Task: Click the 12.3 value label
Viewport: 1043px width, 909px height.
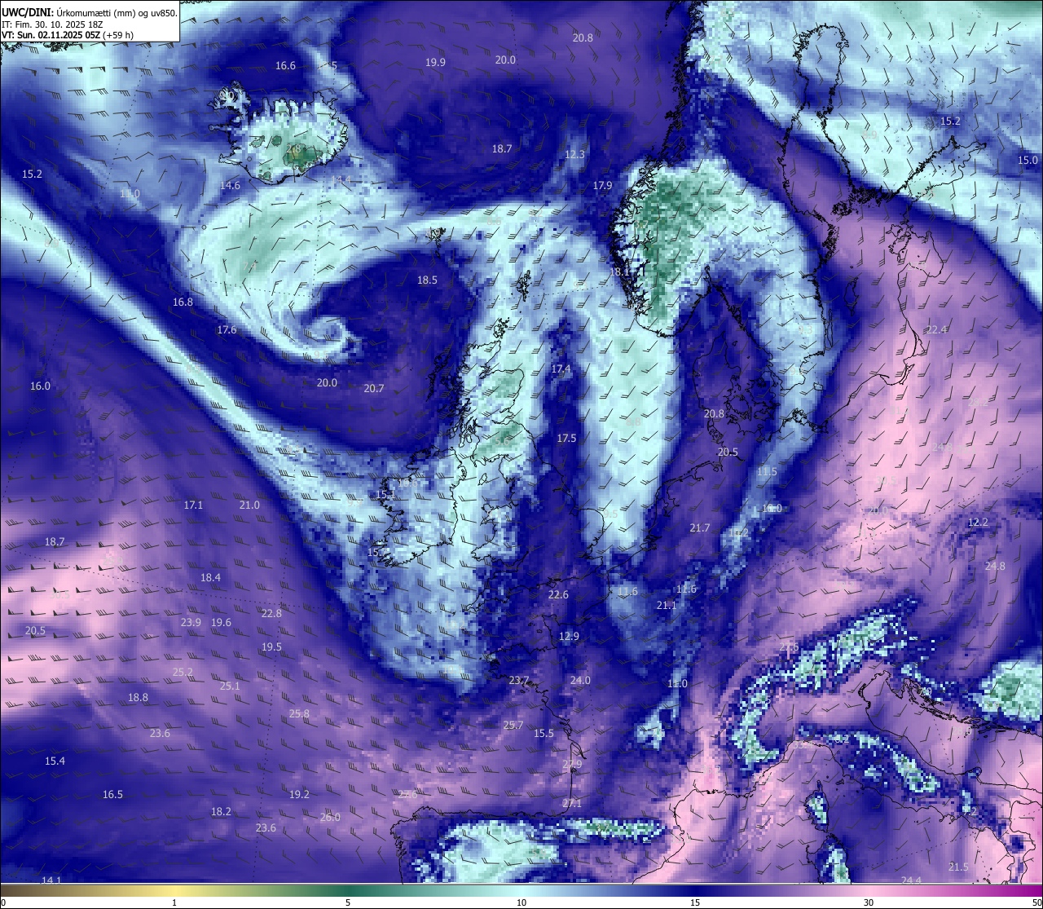Action: click(574, 154)
